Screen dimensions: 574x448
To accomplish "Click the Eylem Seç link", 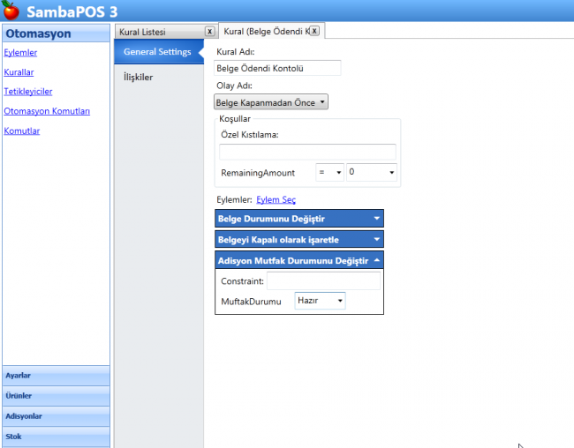I will point(276,200).
